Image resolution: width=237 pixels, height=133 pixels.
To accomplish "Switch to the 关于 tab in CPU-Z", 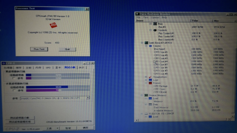I will tap(82, 68).
